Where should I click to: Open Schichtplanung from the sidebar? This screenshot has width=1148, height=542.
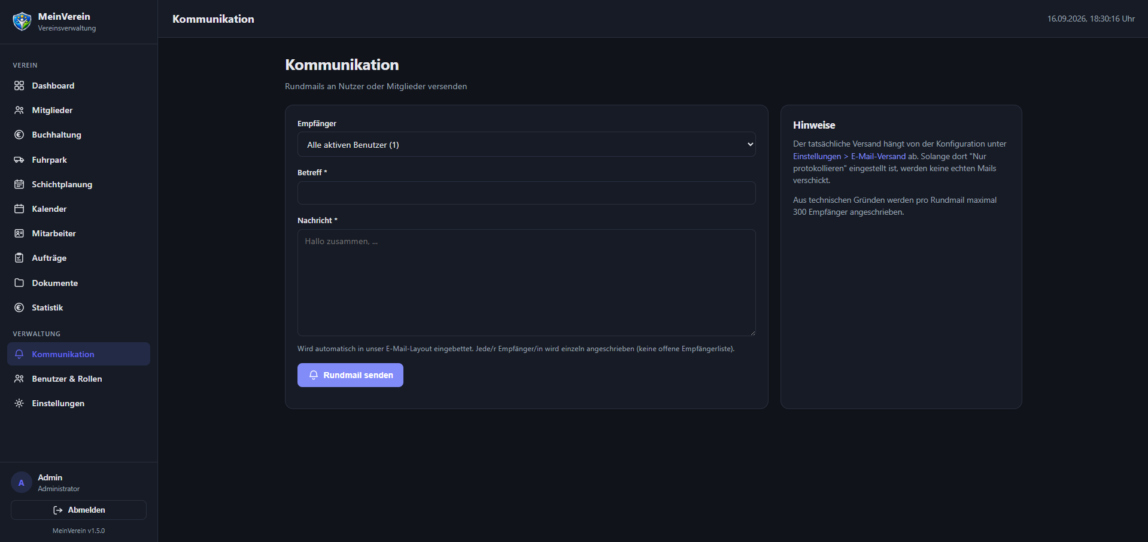(x=78, y=184)
